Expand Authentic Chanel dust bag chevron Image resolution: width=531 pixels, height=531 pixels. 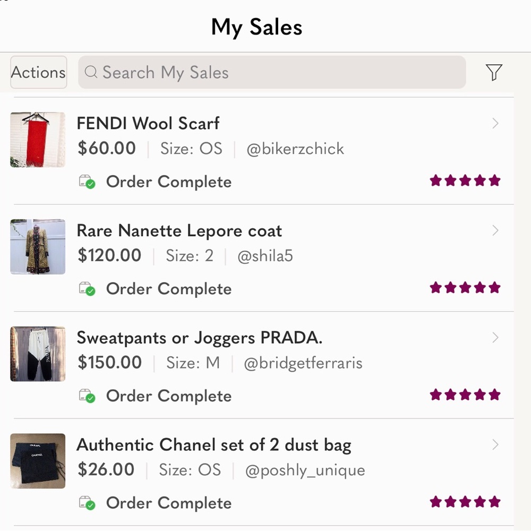click(x=495, y=444)
